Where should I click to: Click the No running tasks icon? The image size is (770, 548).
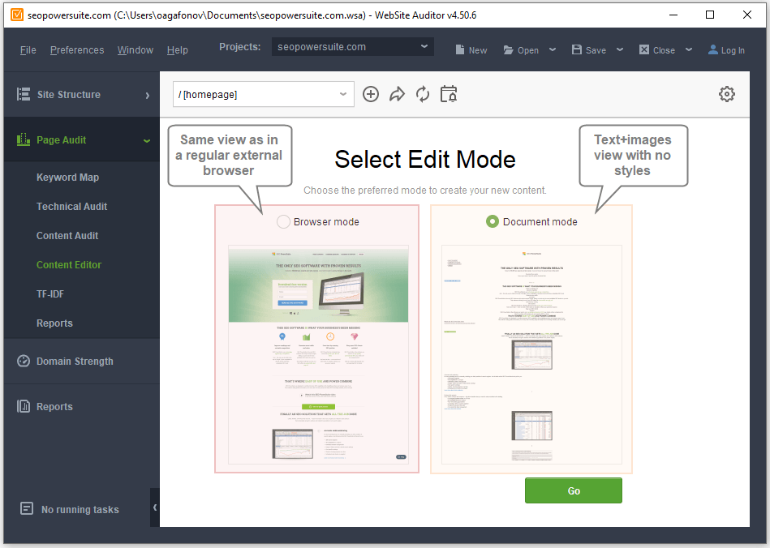[x=27, y=509]
